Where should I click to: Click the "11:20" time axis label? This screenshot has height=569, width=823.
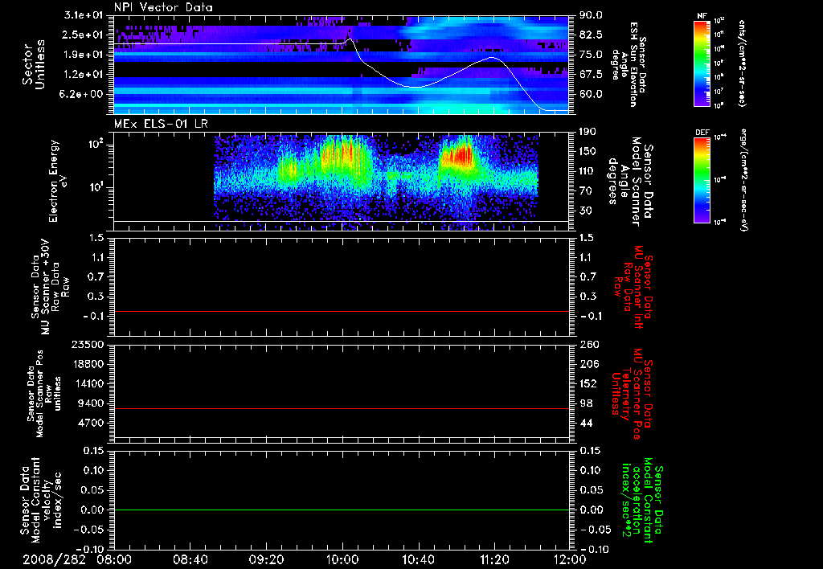(x=494, y=559)
